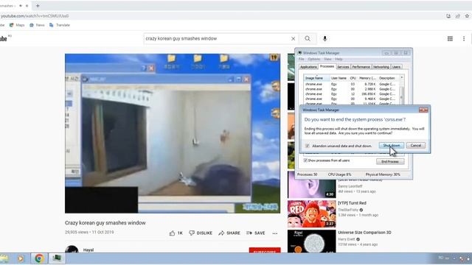Switch to the Services tab
This screenshot has width=472, height=265.
tap(343, 67)
